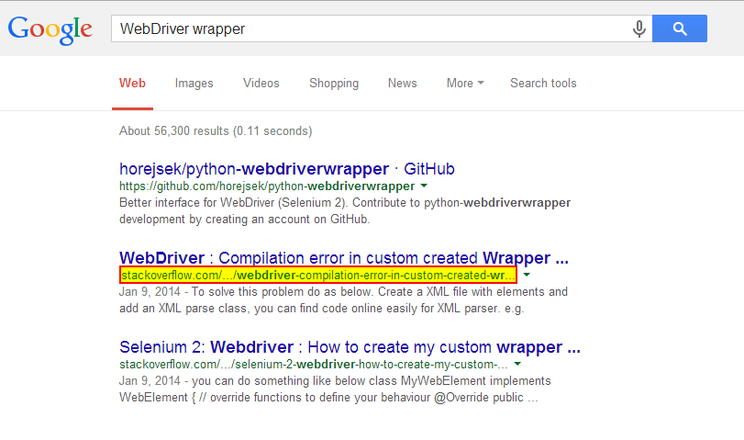Screen dimensions: 744x440
Task: Open Selenium 2 Webdriver custom wrapper result
Action: 350,347
